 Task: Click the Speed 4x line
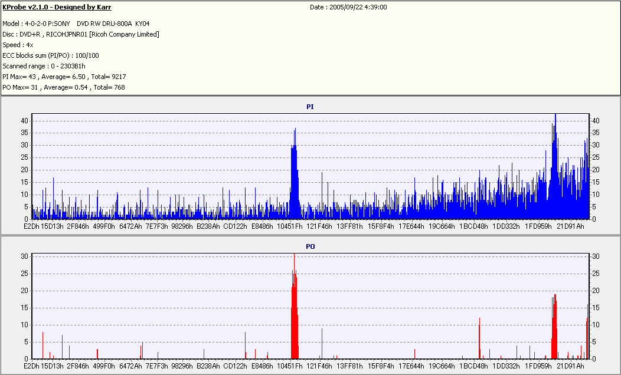(18, 45)
